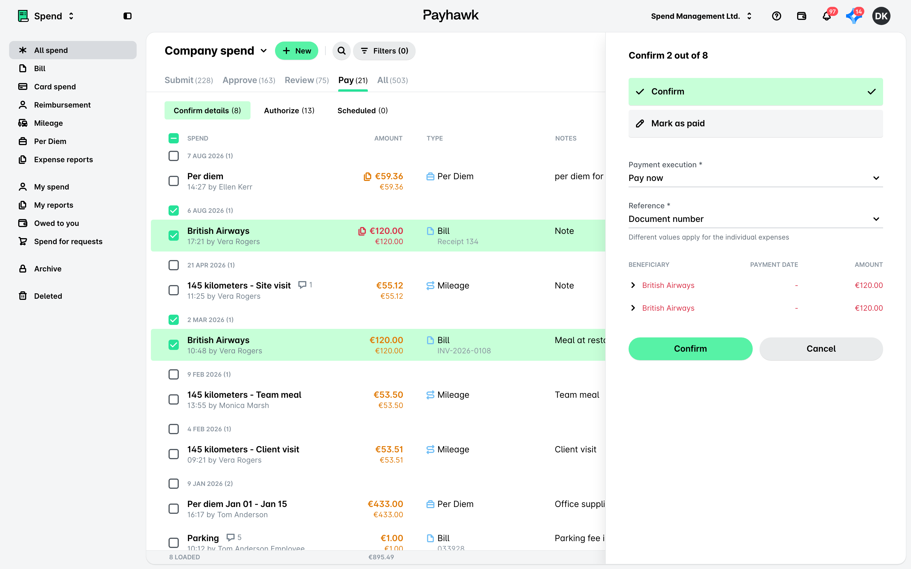Open Expense reports in sidebar
The width and height of the screenshot is (911, 569).
pyautogui.click(x=73, y=160)
